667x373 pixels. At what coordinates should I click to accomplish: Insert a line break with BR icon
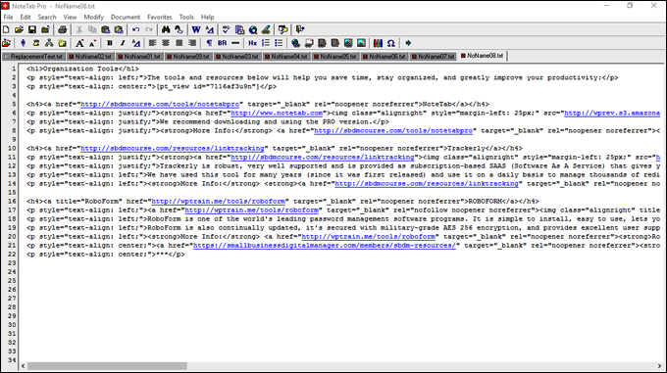[x=222, y=43]
